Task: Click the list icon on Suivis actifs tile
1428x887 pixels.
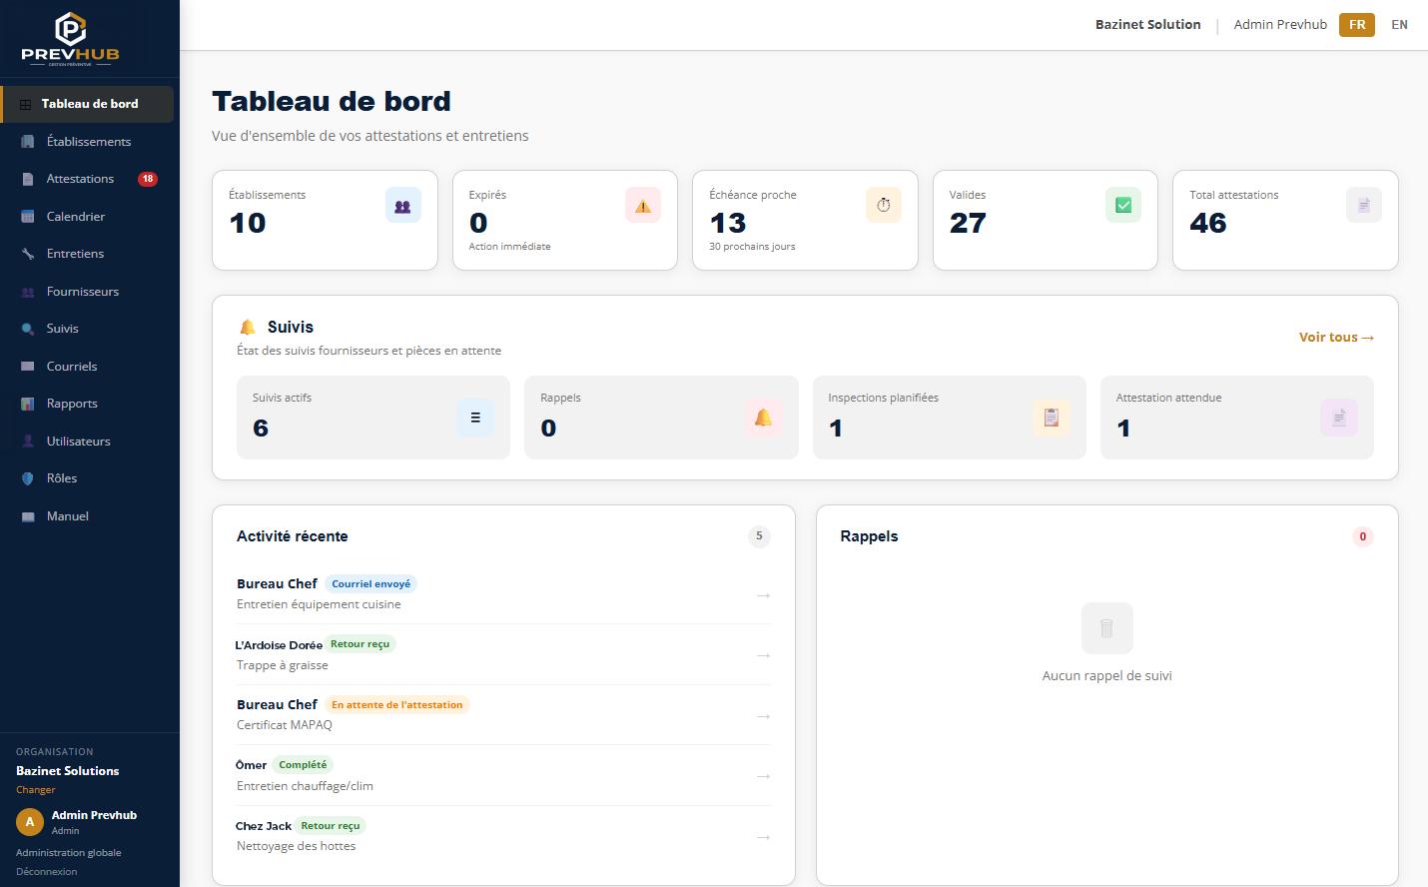Action: tap(475, 418)
